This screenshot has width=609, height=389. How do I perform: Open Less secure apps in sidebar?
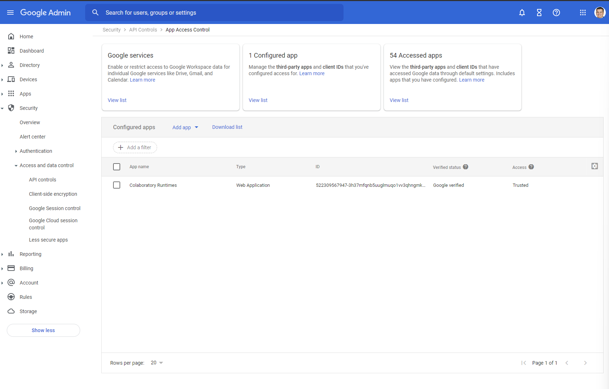(x=48, y=240)
